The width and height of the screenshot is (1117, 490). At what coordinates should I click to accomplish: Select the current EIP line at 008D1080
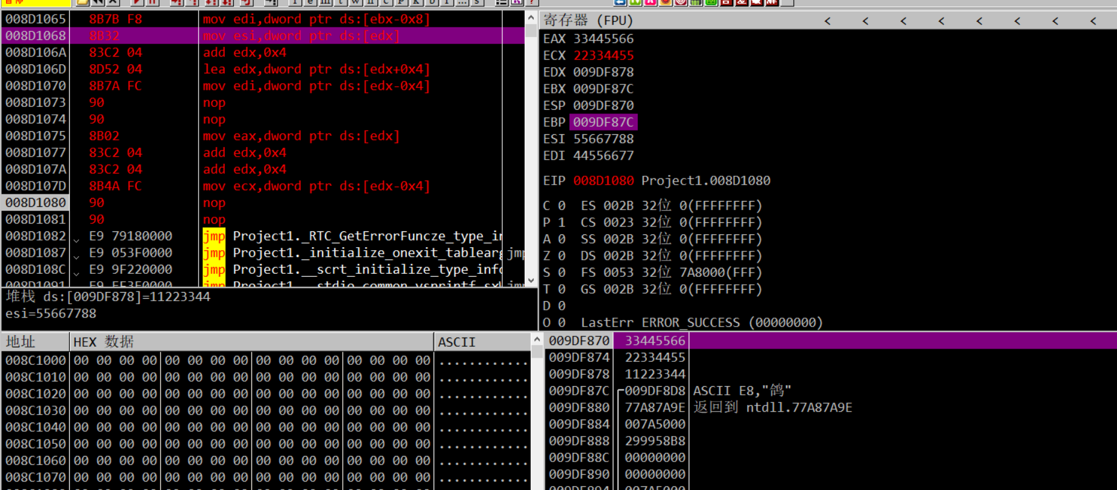click(263, 203)
